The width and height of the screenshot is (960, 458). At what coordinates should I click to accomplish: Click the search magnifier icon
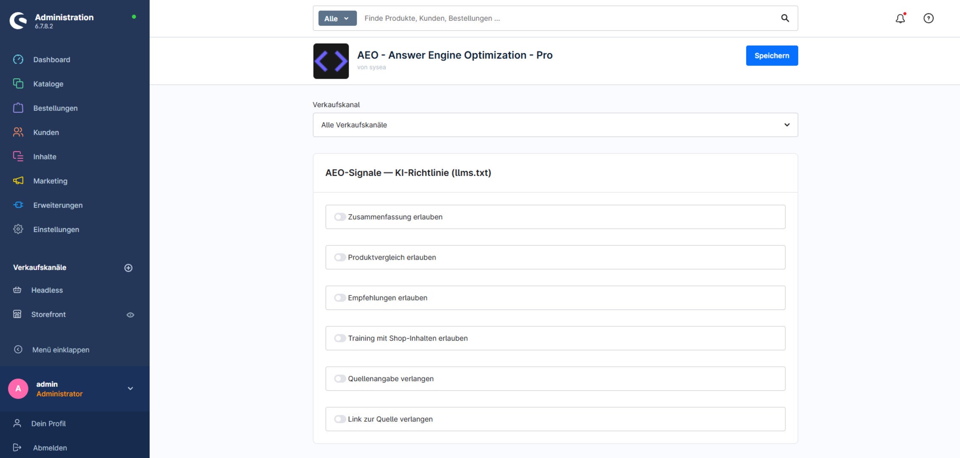(x=785, y=18)
